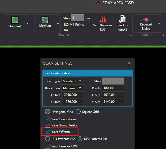Click the X-Start value field
This screenshot has width=166, height=149.
(x=72, y=95)
